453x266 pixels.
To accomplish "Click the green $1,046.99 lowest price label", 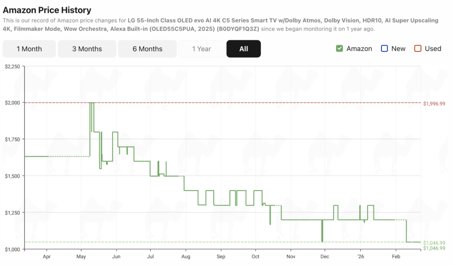I will tap(434, 243).
